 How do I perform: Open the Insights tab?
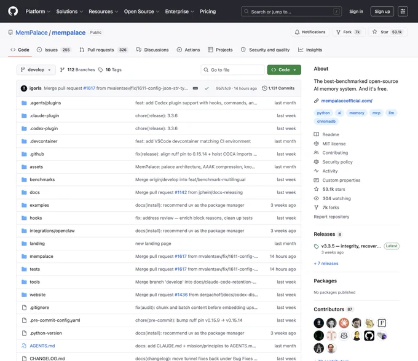[x=310, y=50]
